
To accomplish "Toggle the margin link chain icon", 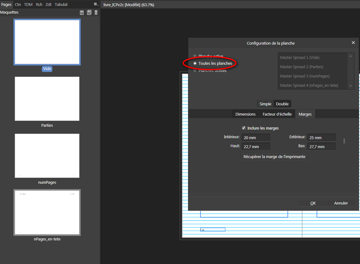I will click(344, 141).
